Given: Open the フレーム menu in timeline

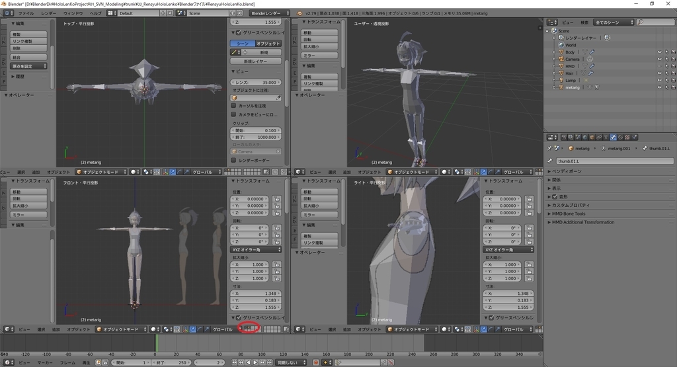Looking at the screenshot, I should coord(68,362).
